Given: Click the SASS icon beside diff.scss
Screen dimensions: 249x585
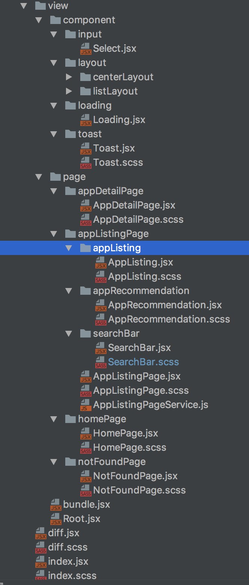Looking at the screenshot, I should coord(41,547).
